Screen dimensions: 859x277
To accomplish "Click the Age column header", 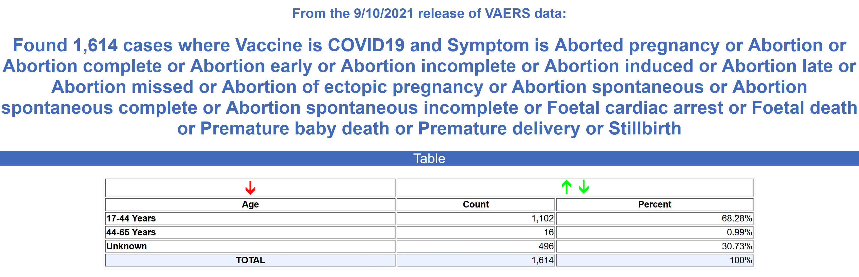I will 250,204.
